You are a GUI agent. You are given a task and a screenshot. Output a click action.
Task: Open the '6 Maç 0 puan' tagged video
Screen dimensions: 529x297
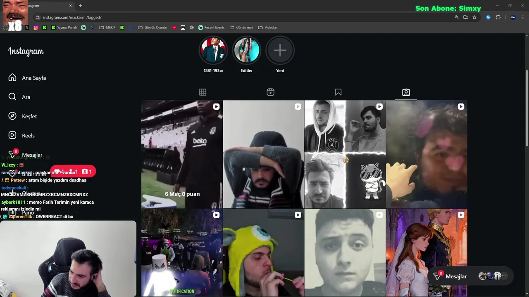(182, 154)
